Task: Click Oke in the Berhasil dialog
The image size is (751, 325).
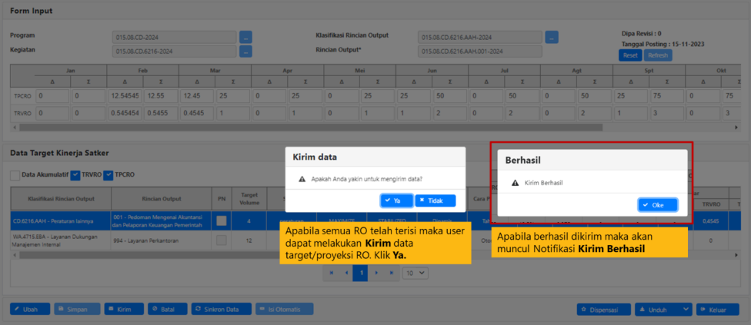Action: (x=657, y=205)
